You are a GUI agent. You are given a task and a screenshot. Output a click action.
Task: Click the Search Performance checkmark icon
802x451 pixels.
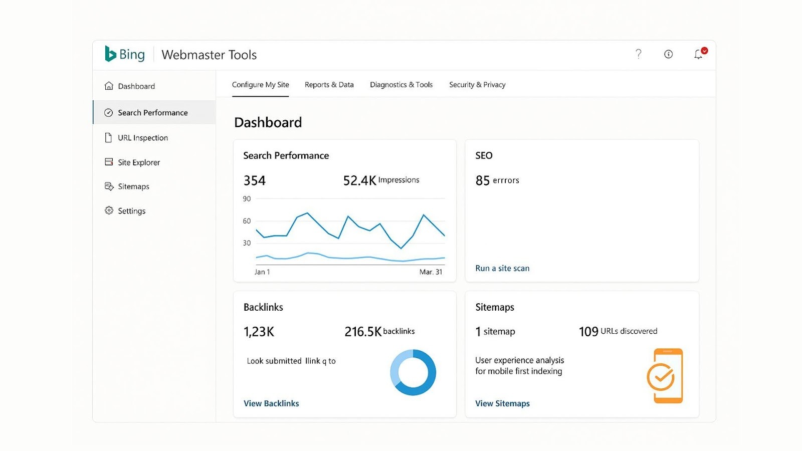pyautogui.click(x=108, y=112)
